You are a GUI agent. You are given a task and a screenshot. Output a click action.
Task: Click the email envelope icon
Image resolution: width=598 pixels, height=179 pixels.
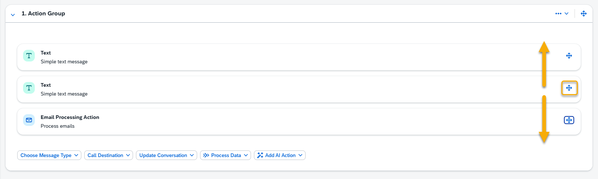click(29, 120)
